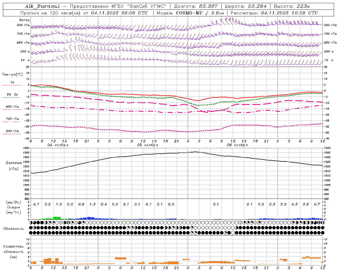338x270 pixels.
Task: Click the Конвективн. label
Action: click(x=13, y=247)
